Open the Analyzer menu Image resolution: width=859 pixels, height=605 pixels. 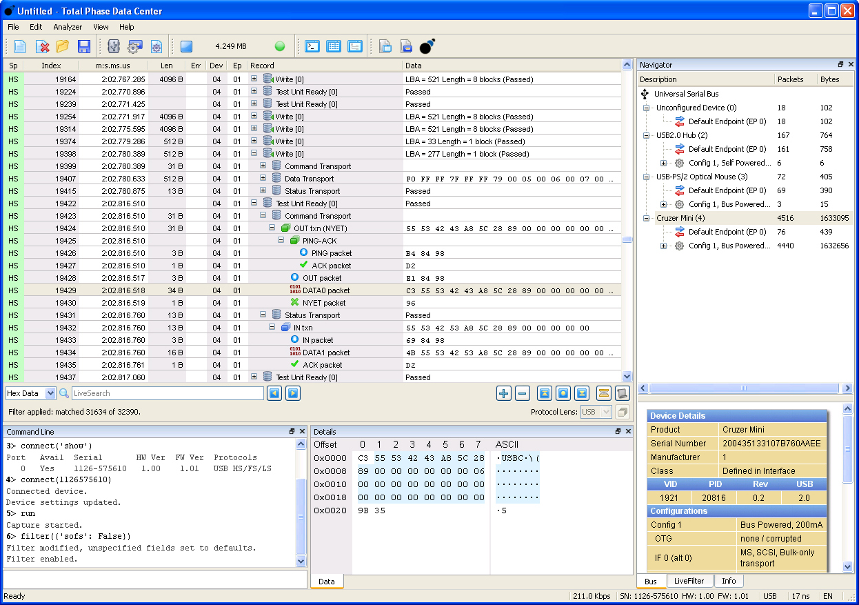(68, 27)
